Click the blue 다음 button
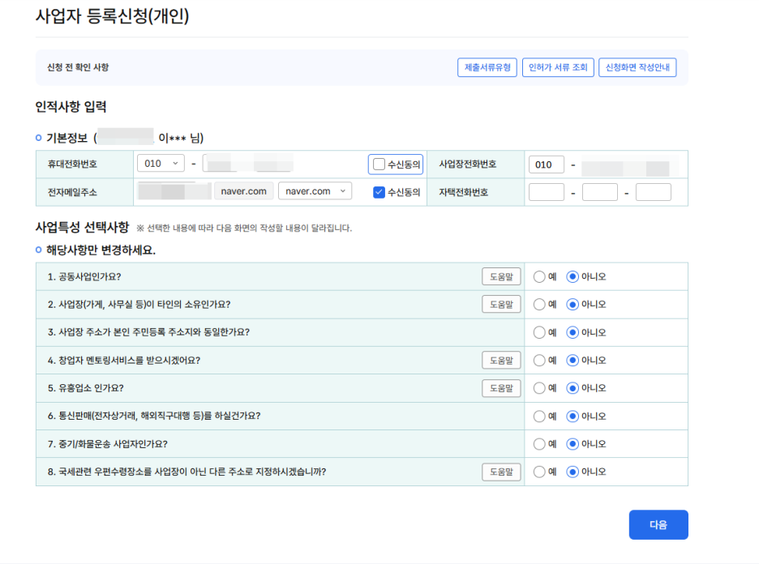The width and height of the screenshot is (759, 564). click(658, 524)
